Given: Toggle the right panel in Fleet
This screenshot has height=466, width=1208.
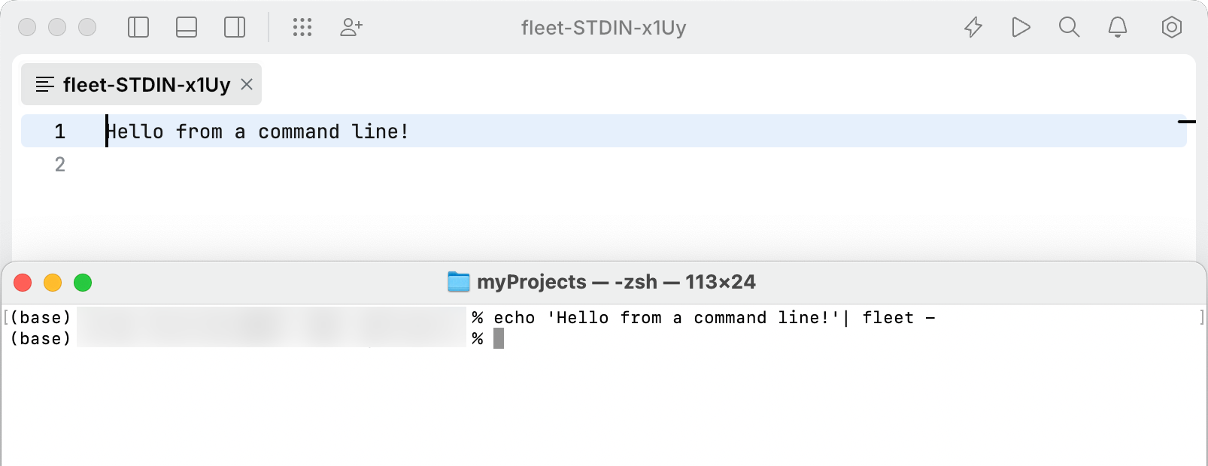Looking at the screenshot, I should click(233, 27).
